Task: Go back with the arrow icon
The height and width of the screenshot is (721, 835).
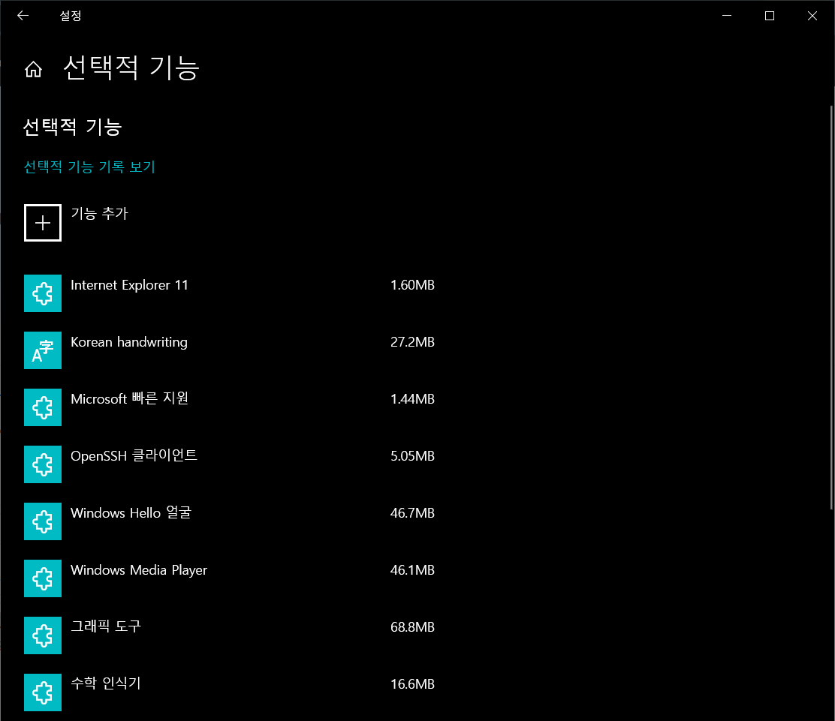Action: coord(23,16)
